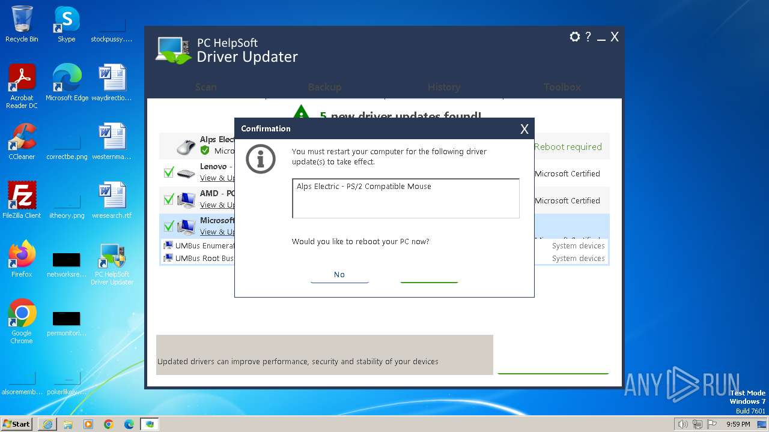Open volume control in system tray
769x432 pixels.
(x=682, y=424)
